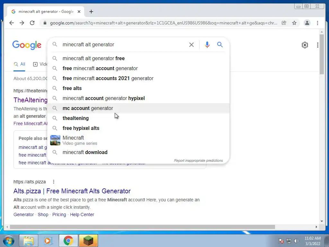Open Chrome's three-dot menu
Screen dimensions: 329x247
click(x=318, y=23)
